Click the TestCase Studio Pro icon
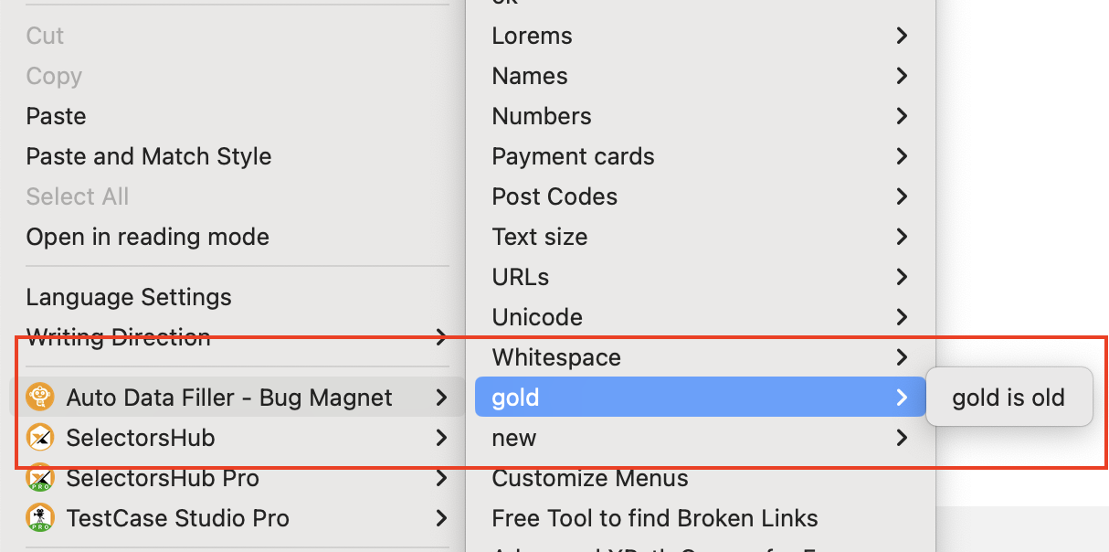The height and width of the screenshot is (552, 1109). click(39, 518)
